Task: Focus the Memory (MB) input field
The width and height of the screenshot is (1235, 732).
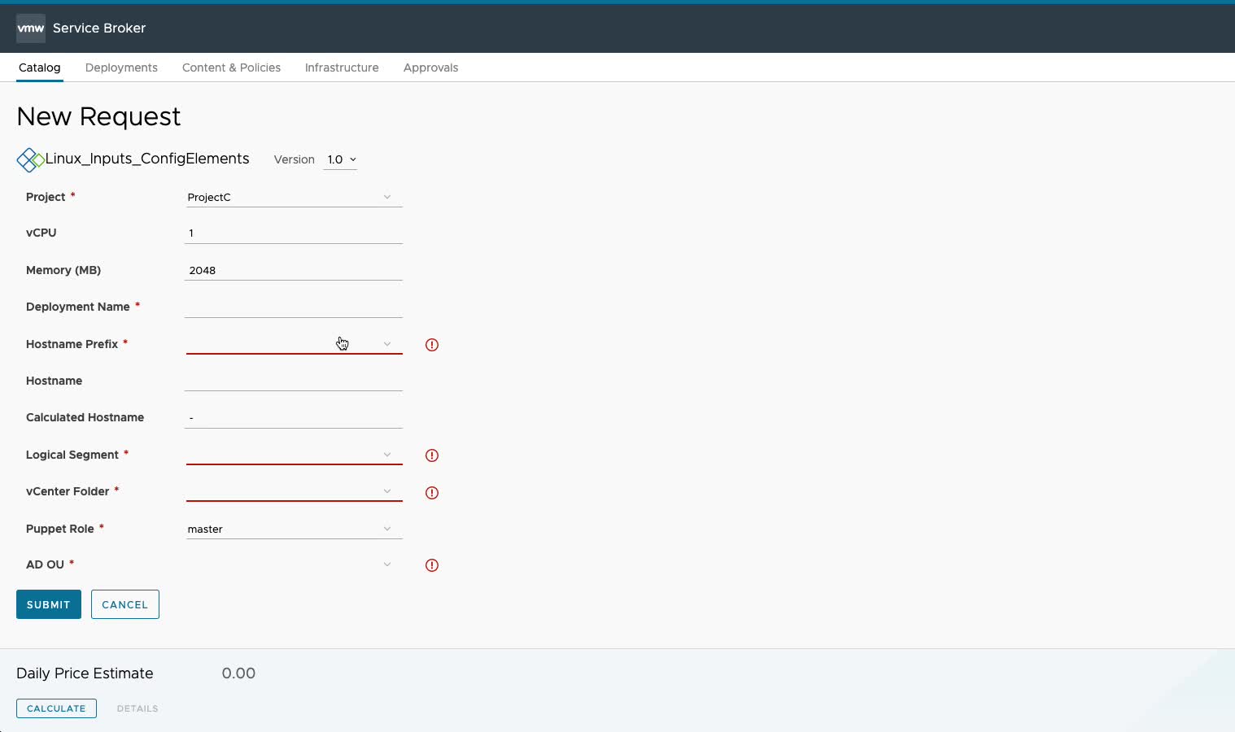Action: click(x=294, y=271)
